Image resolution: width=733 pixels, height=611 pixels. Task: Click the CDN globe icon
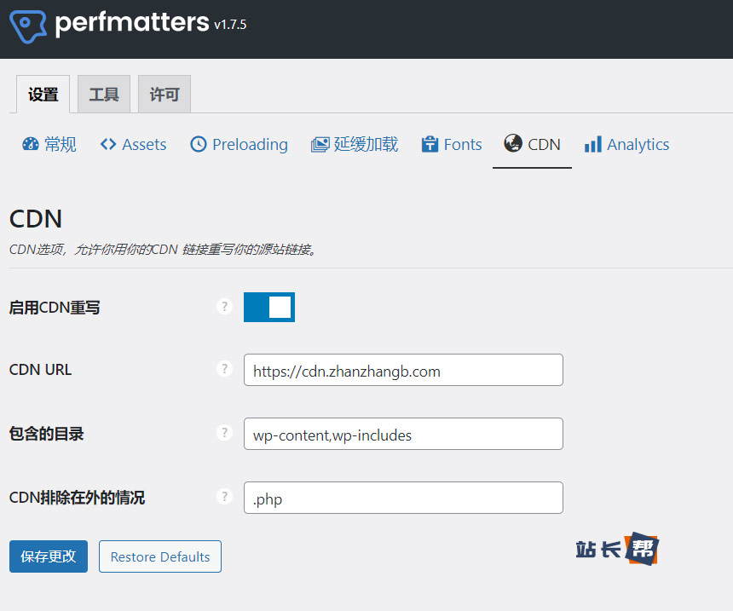pos(513,144)
